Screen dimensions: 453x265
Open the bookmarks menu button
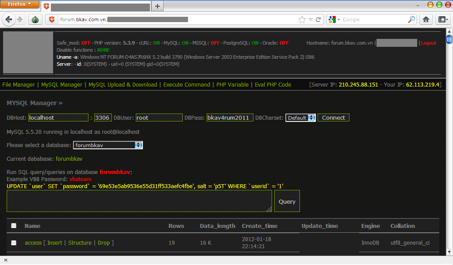[443, 19]
